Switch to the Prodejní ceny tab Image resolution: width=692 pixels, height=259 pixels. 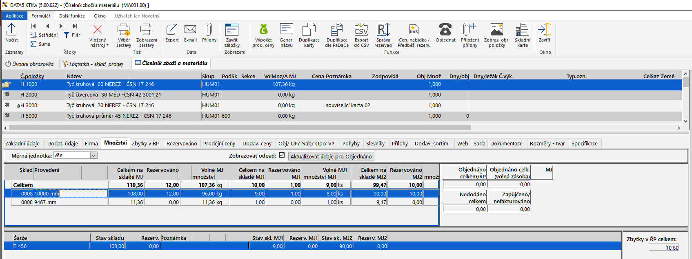(x=219, y=143)
